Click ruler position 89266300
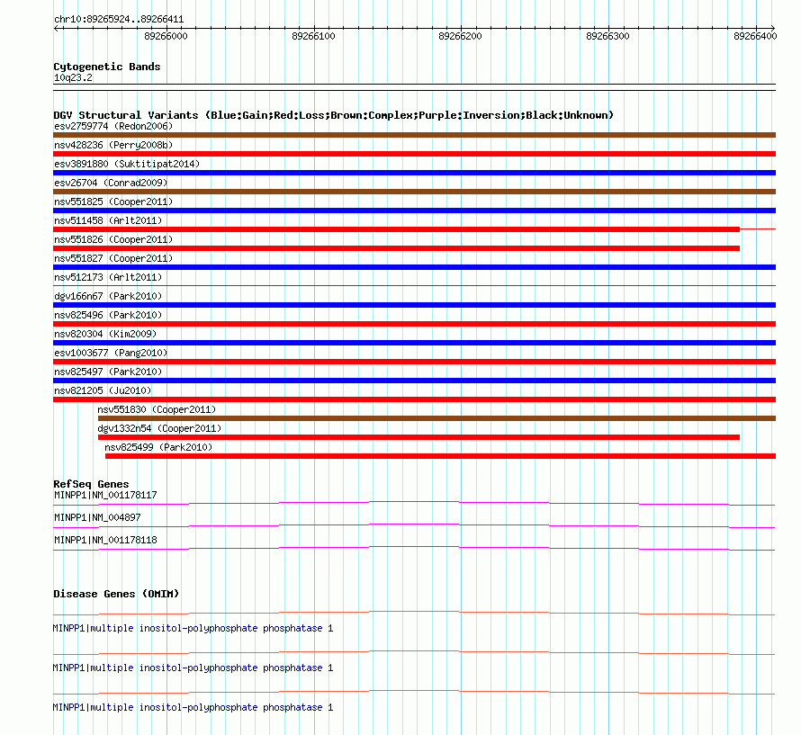Image resolution: width=801 pixels, height=735 pixels. click(607, 36)
